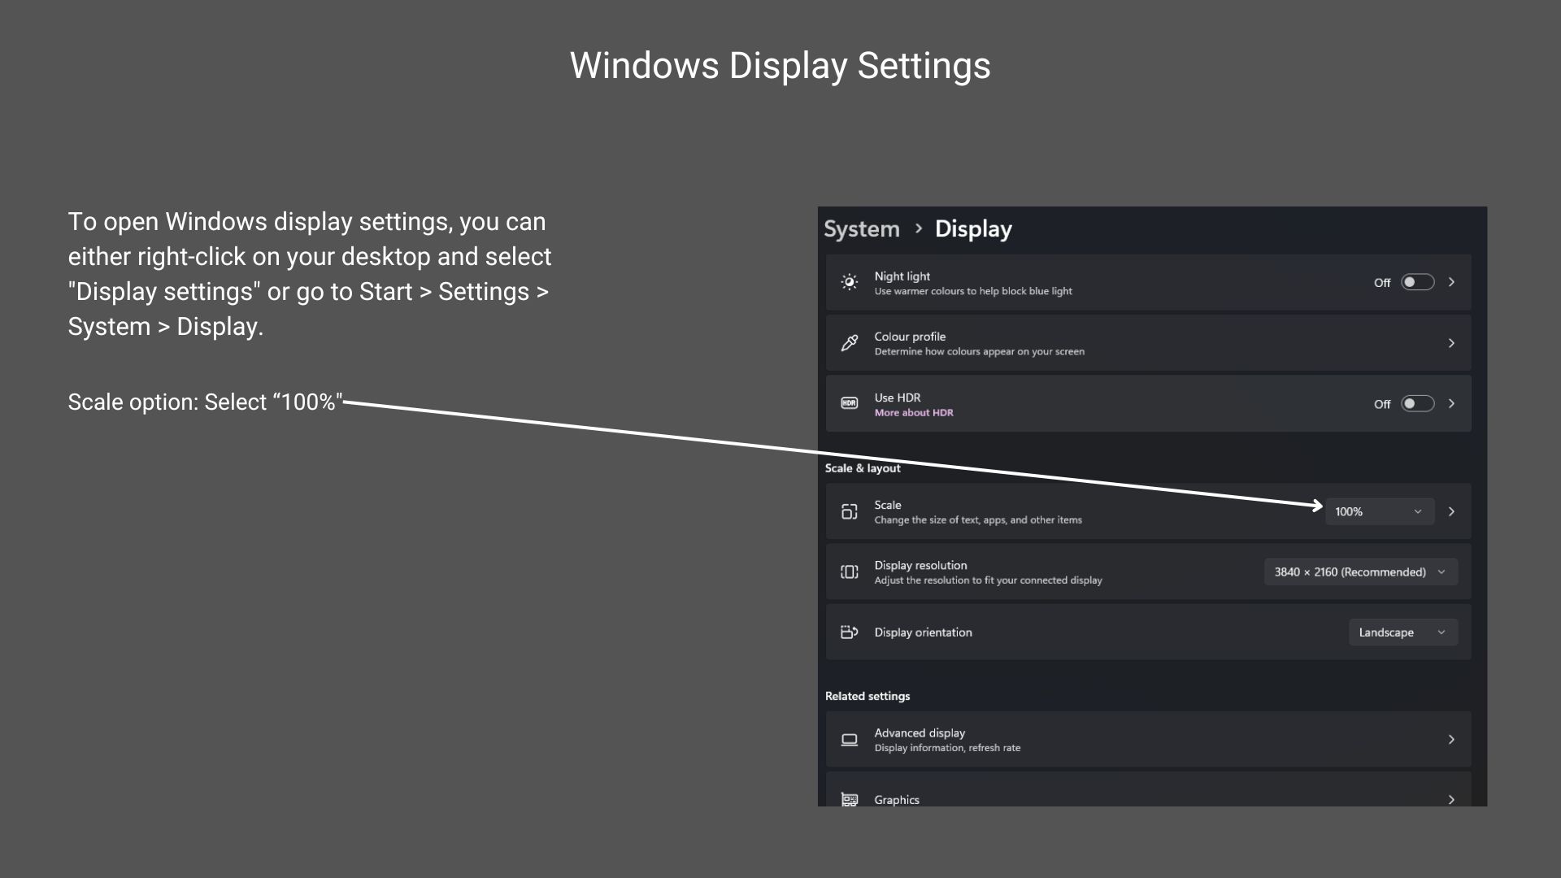Viewport: 1561px width, 878px height.
Task: Expand the Colour profile chevron
Action: [1451, 343]
